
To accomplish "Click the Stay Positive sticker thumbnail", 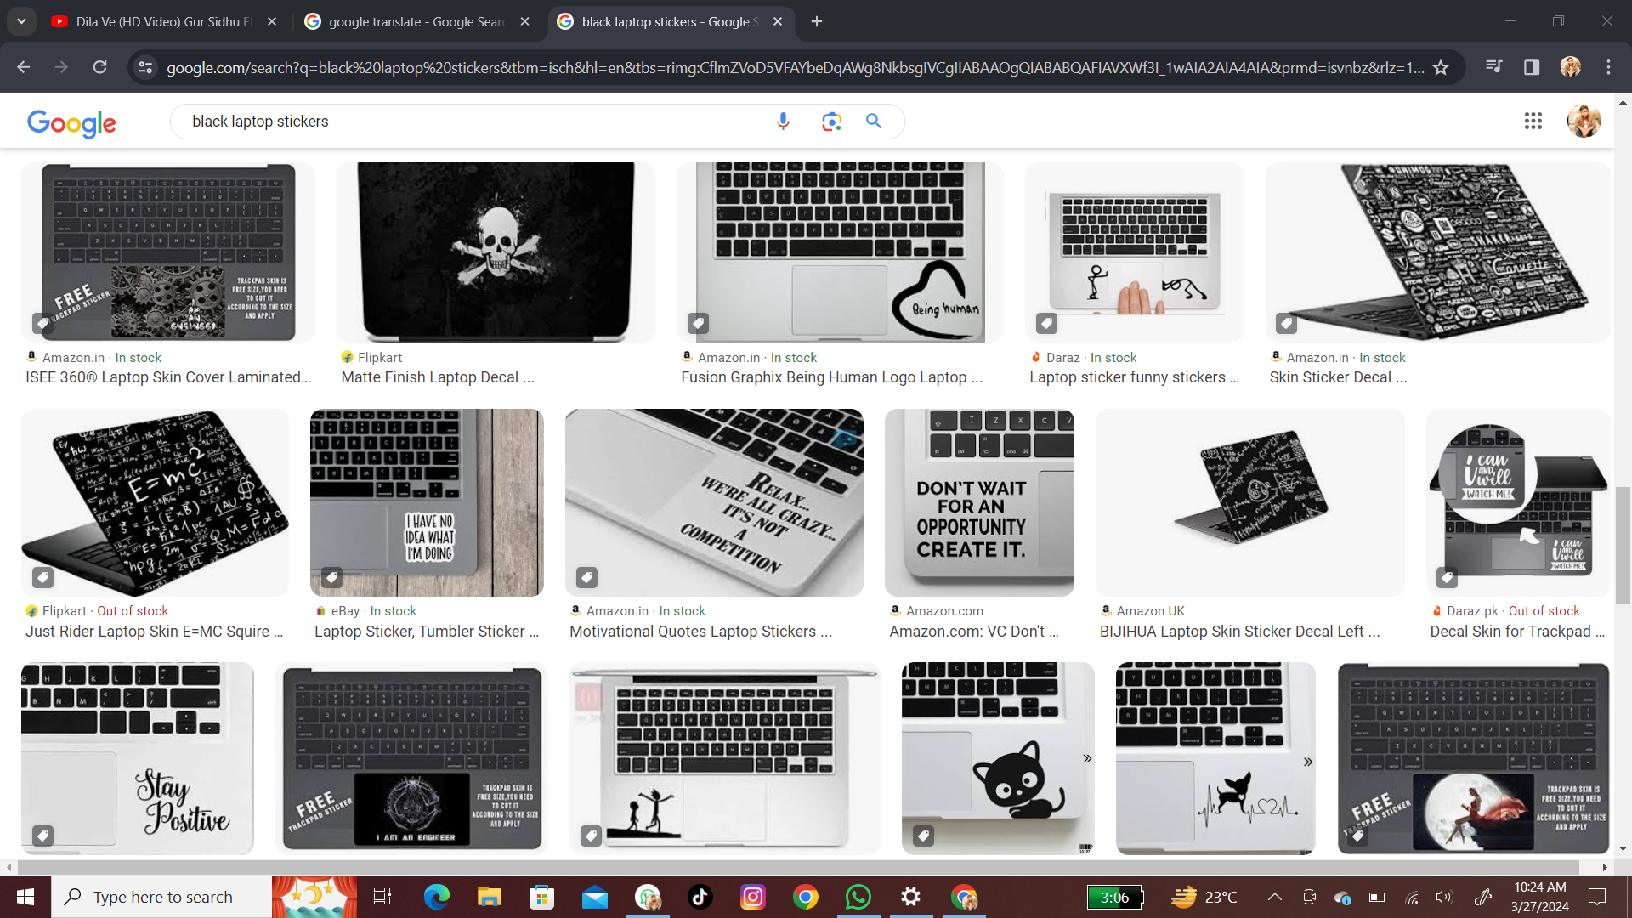I will 137,758.
